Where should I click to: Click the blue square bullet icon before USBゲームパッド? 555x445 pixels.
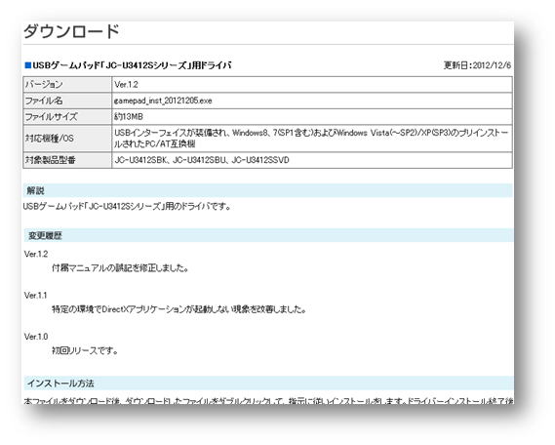point(27,65)
